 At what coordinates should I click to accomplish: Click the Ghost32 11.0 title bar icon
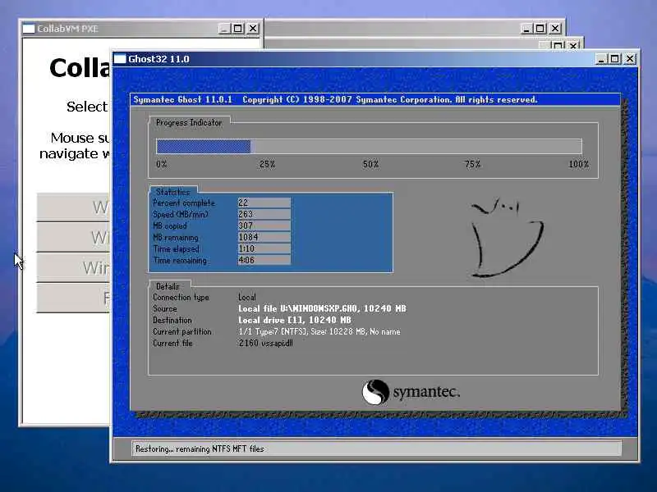tap(120, 59)
